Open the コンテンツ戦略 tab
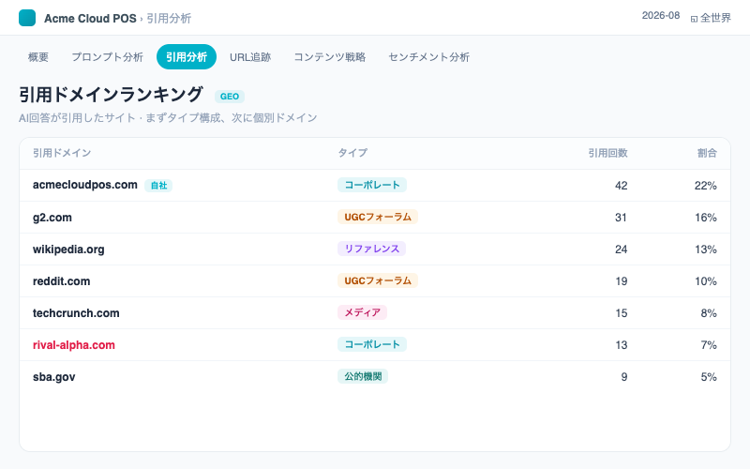 tap(330, 57)
